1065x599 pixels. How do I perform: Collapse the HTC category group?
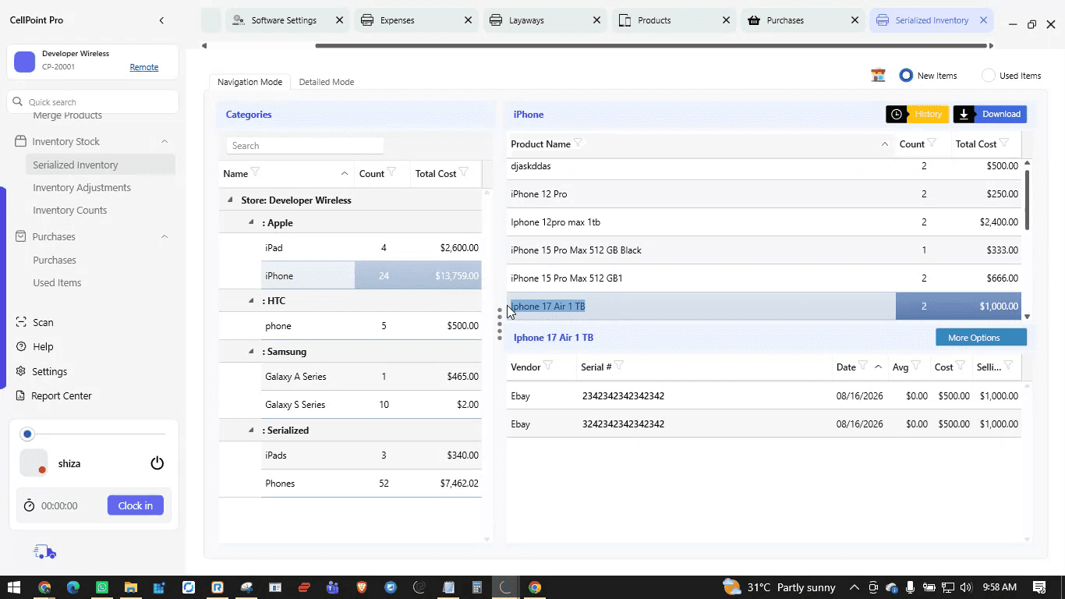click(x=251, y=300)
